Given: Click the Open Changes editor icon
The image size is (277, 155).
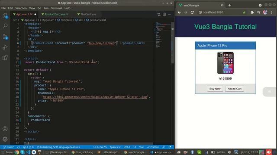Looking at the screenshot, I should 159,14.
